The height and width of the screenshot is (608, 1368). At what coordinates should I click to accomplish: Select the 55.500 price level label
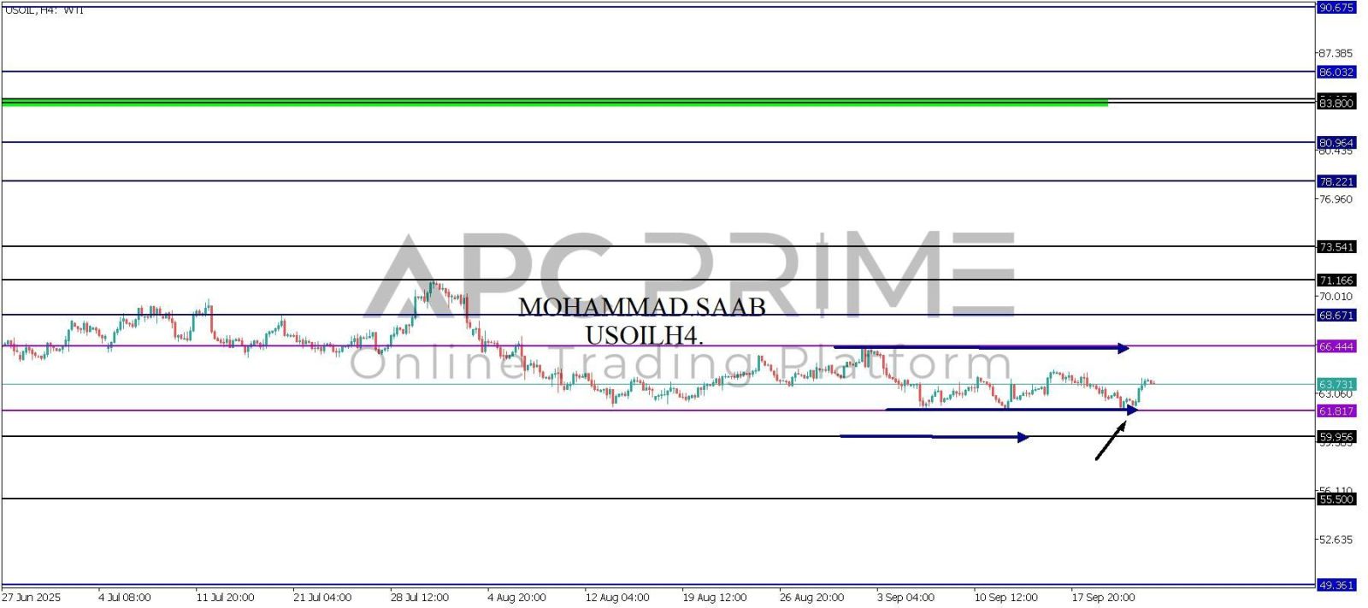click(1336, 499)
